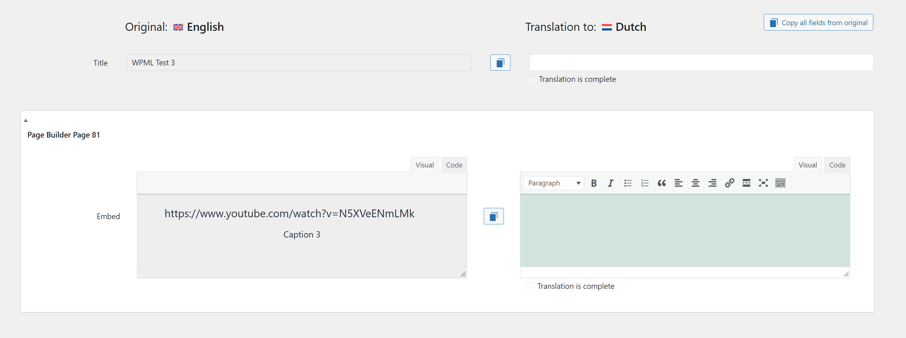Align text to center
The image size is (906, 338).
(695, 183)
